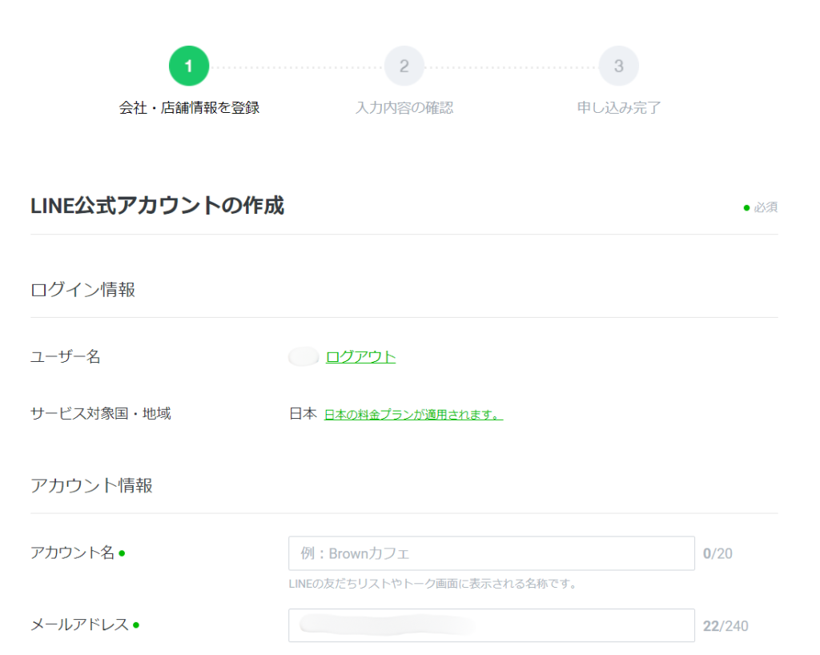Click the green step 1 circle indicator
Screen dimensions: 820x655
point(189,66)
